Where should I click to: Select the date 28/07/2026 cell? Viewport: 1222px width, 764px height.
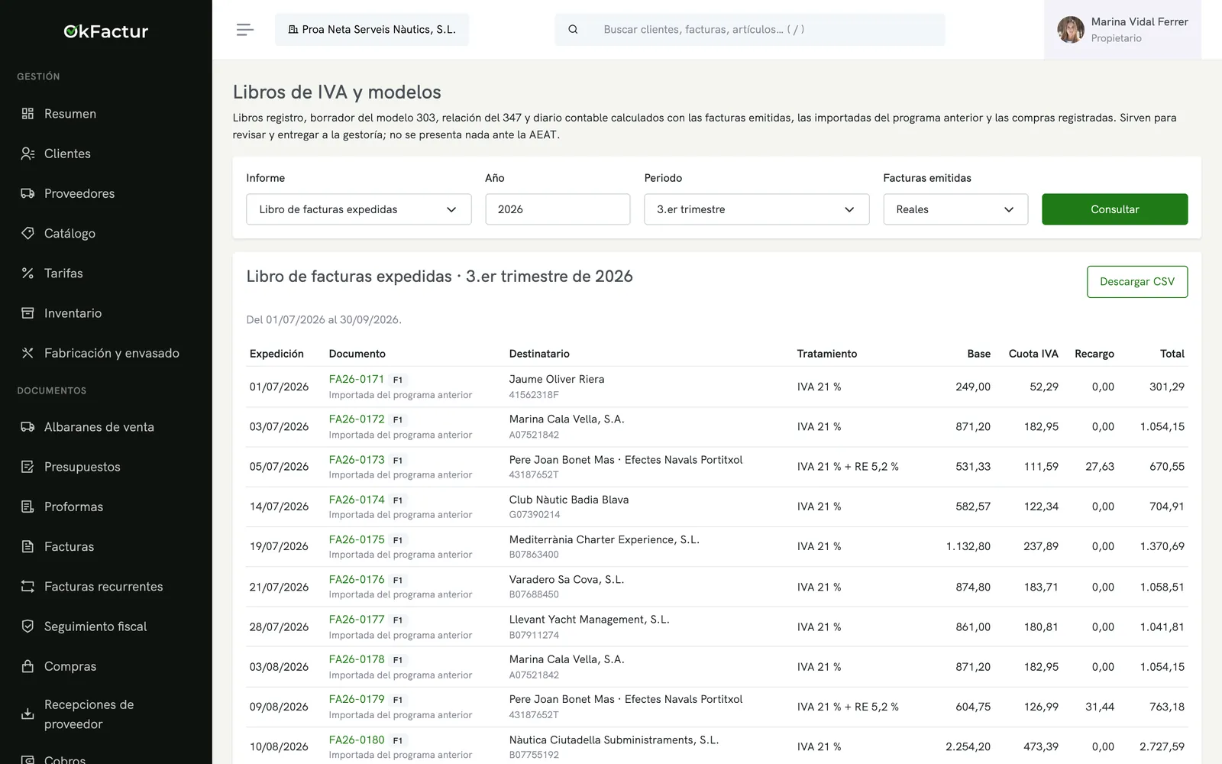point(279,627)
